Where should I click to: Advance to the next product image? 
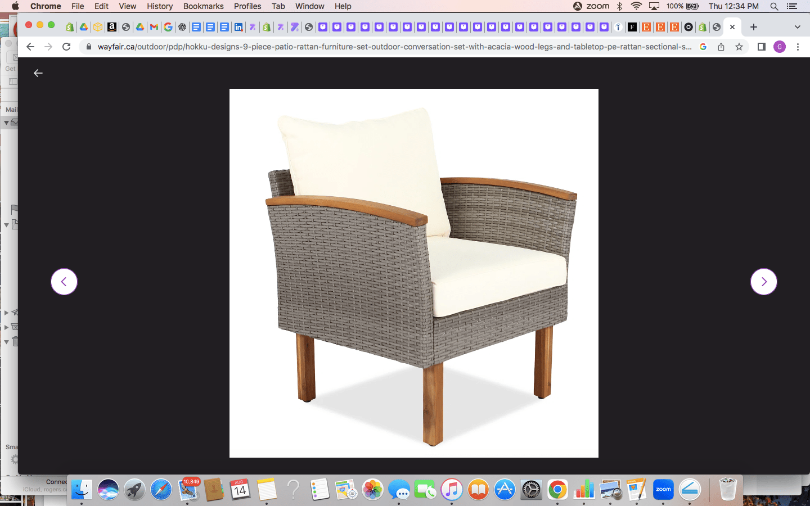point(763,282)
